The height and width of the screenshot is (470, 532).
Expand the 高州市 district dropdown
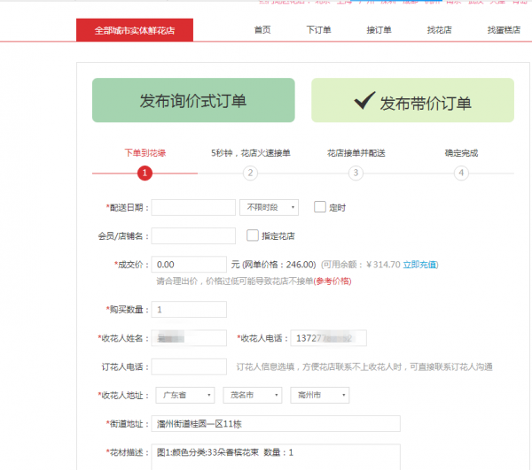click(319, 395)
